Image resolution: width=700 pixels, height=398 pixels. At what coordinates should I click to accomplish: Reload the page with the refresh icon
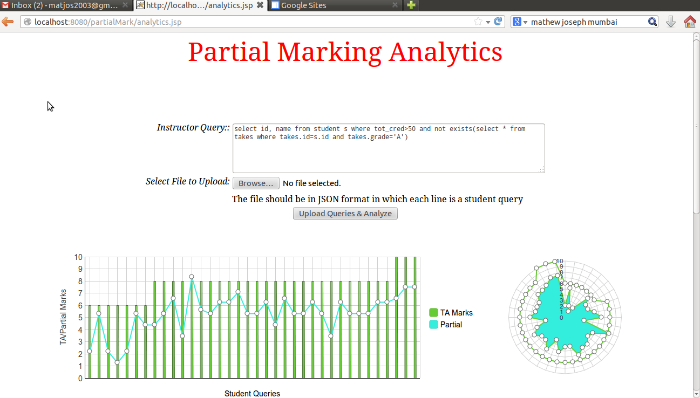pos(498,22)
